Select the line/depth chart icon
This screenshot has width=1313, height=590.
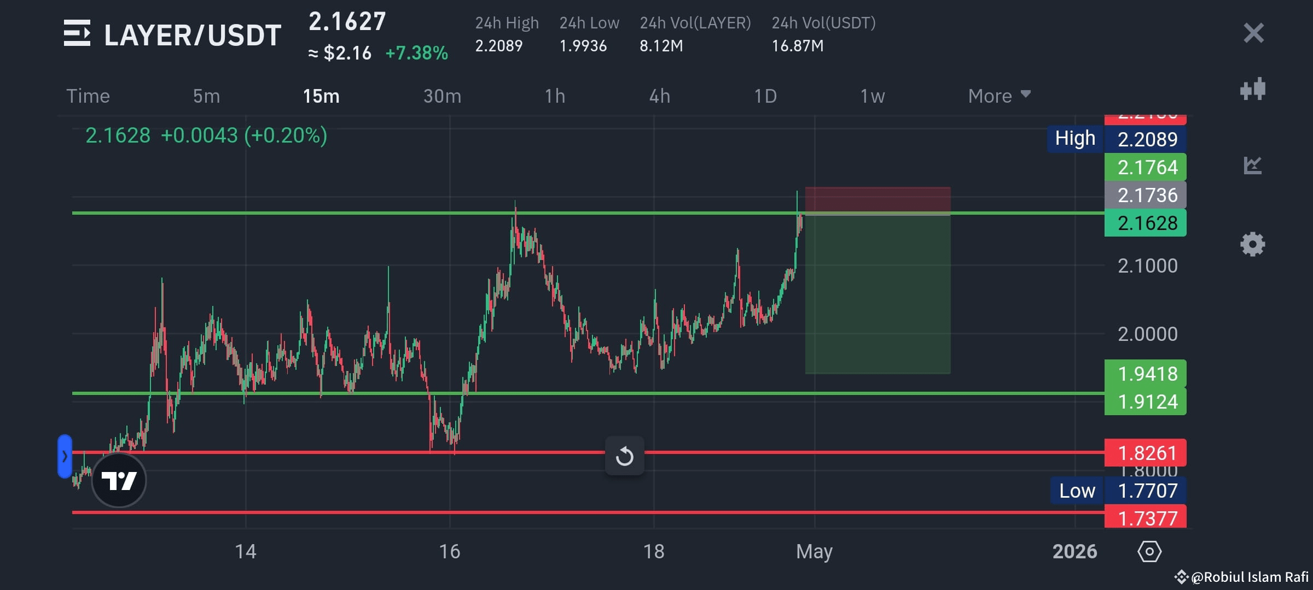[1253, 164]
